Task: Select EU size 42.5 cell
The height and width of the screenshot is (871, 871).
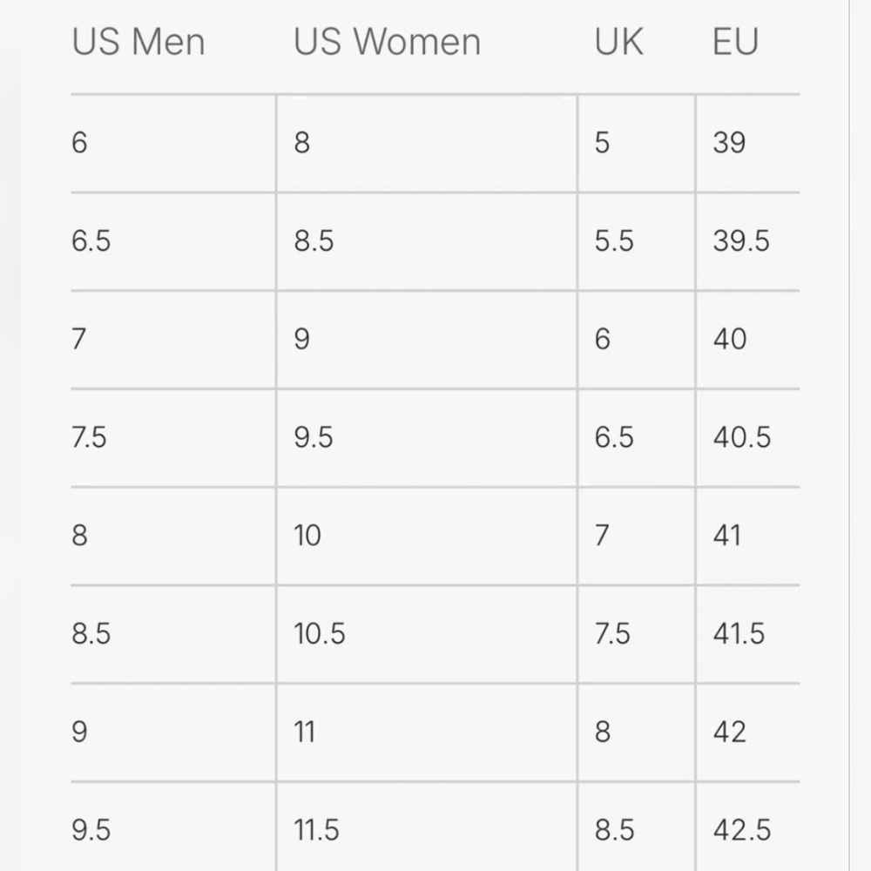Action: click(x=748, y=827)
